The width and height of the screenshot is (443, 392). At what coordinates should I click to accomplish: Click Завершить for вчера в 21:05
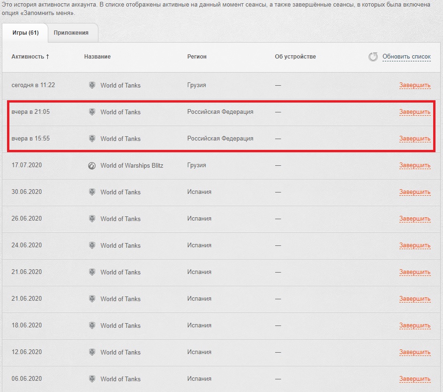point(415,112)
